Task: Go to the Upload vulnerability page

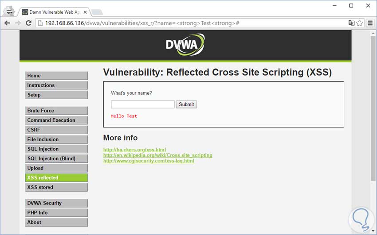Action: coord(56,168)
